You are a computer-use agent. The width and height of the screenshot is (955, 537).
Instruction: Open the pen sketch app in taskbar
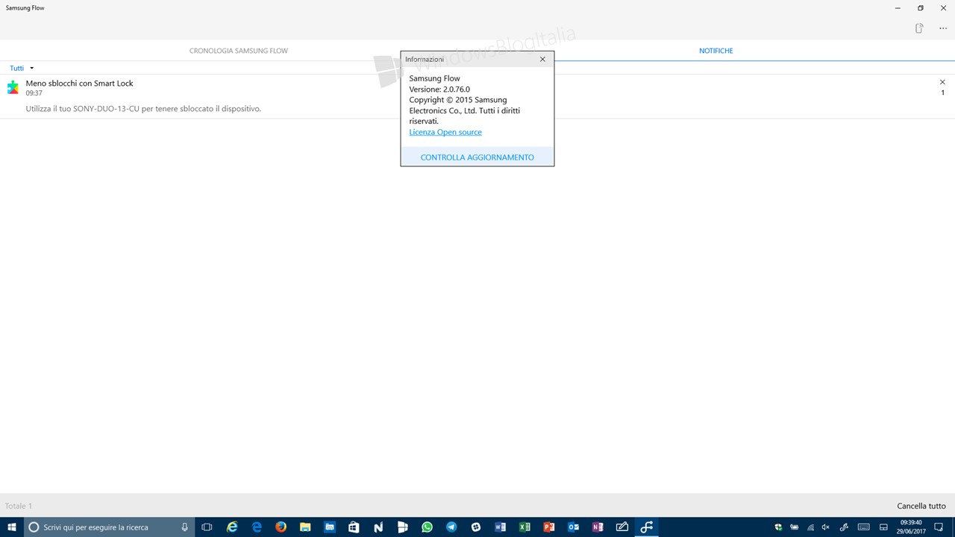pyautogui.click(x=622, y=527)
